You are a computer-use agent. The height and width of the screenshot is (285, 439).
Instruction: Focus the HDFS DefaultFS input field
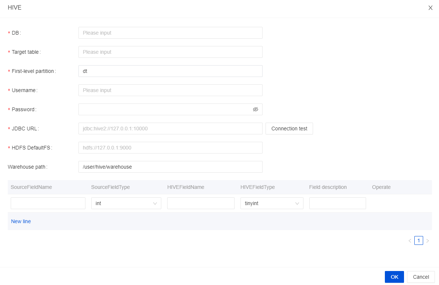click(170, 148)
